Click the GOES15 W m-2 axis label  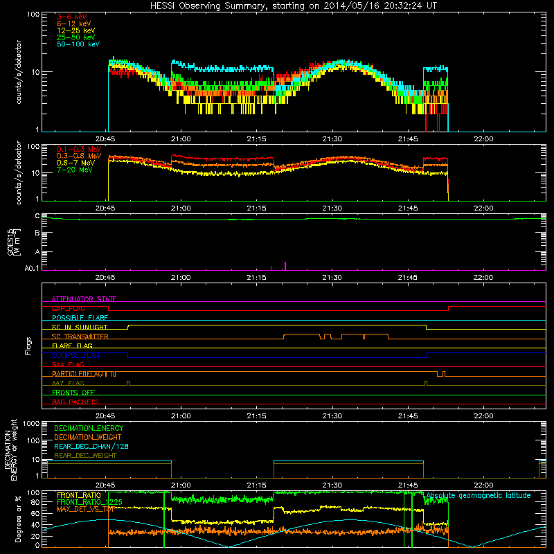point(14,242)
